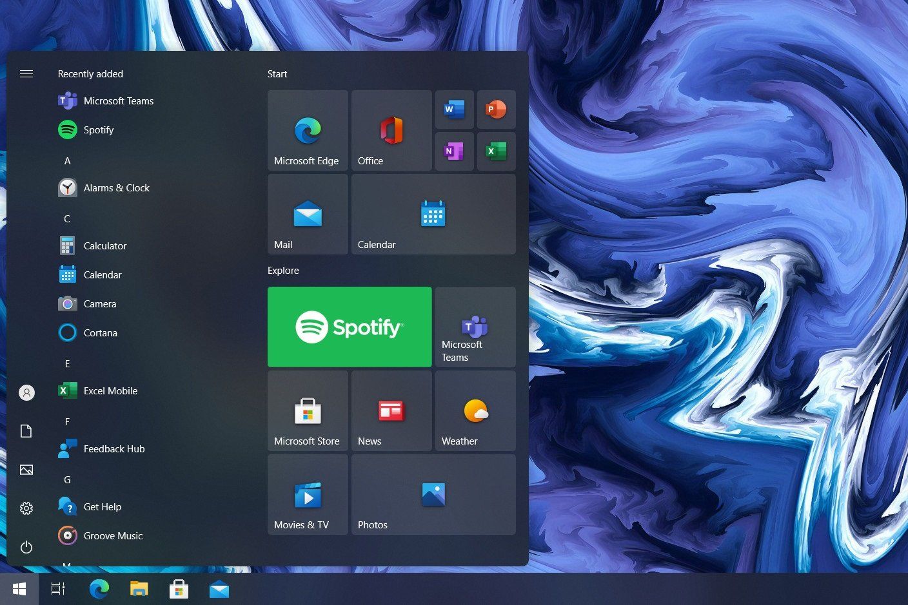908x605 pixels.
Task: Launch the Excel tile
Action: tap(496, 151)
